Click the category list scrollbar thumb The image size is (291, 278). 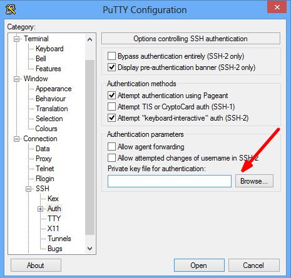click(x=90, y=147)
